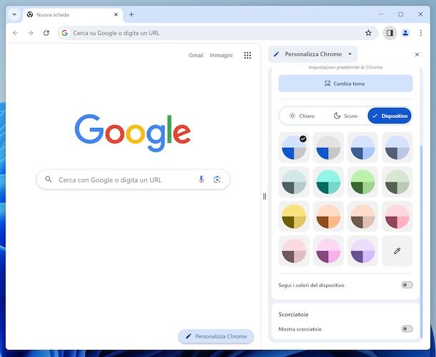This screenshot has width=436, height=357.
Task: Open Chrome three-dot menu
Action: [x=421, y=33]
